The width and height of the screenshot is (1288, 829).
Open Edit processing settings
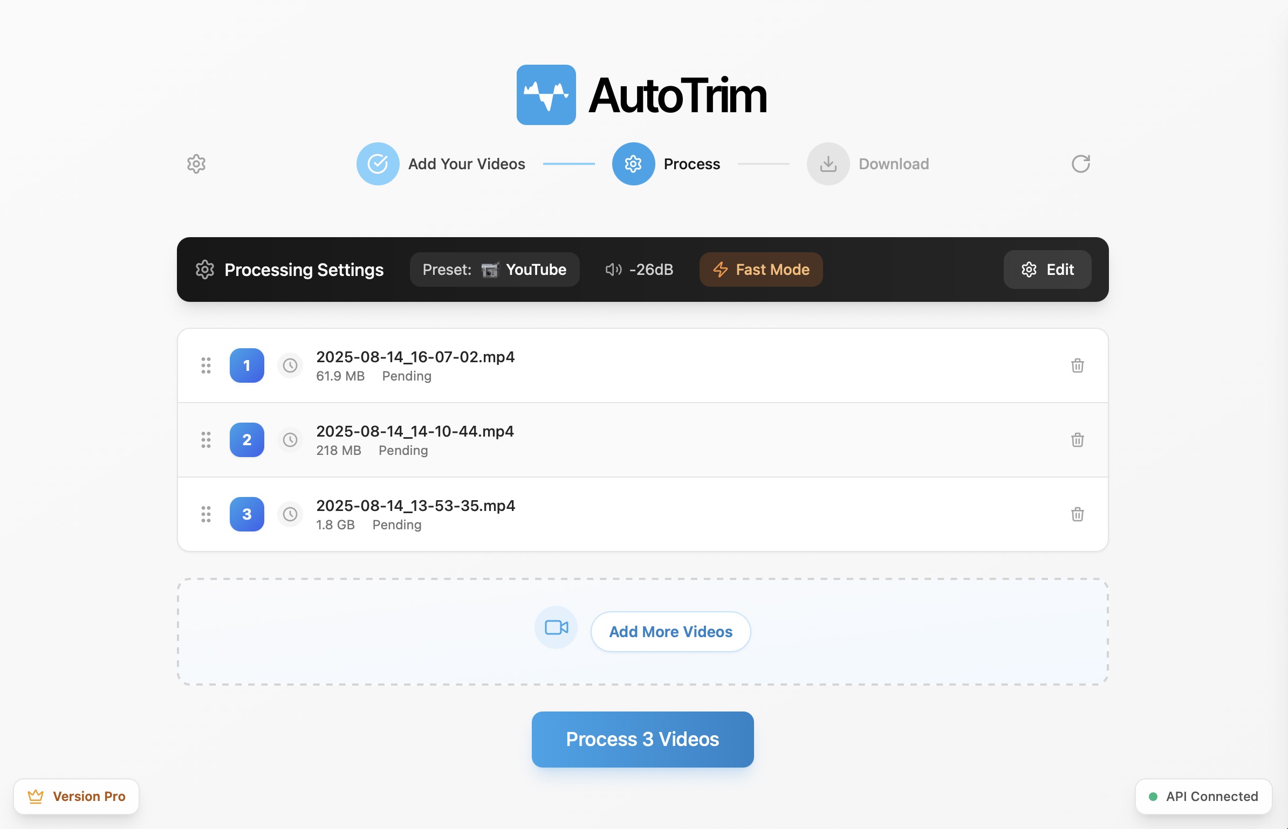pyautogui.click(x=1047, y=270)
